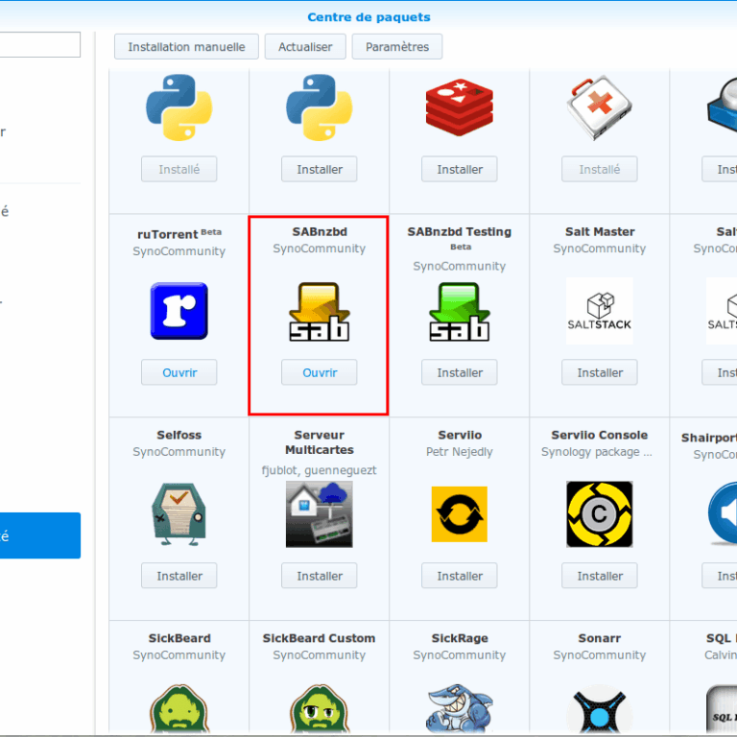The height and width of the screenshot is (737, 737).
Task: Click the ruTorrent package title
Action: point(168,234)
